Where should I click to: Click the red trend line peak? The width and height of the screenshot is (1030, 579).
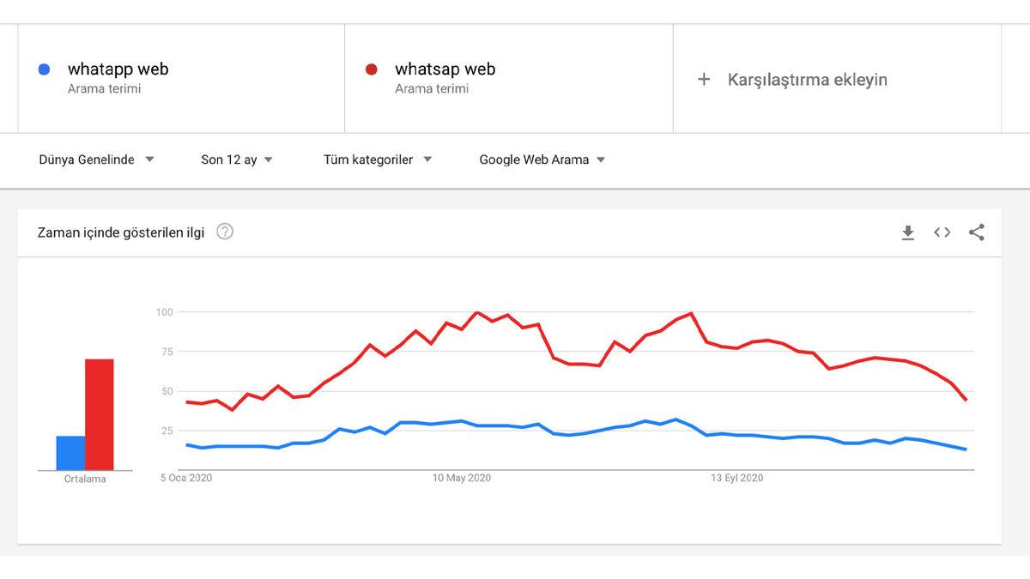[477, 311]
